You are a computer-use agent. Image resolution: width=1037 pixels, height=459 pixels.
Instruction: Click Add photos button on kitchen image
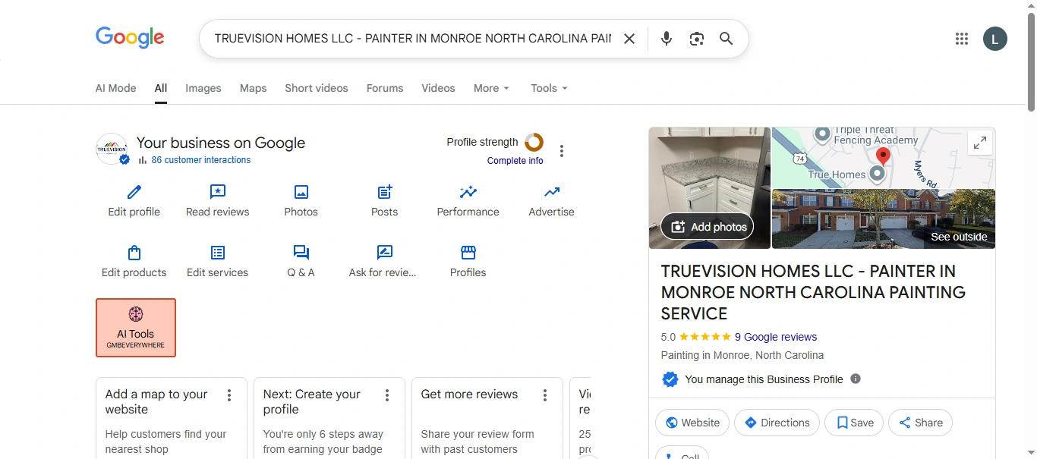(x=709, y=226)
